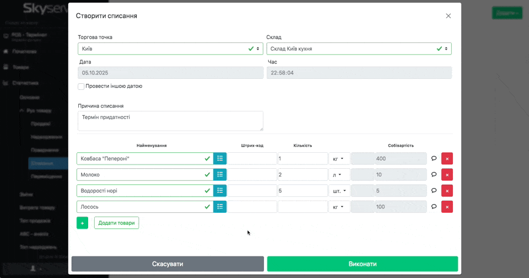The image size is (529, 278).
Task: Add comment to Молоко row
Action: (434, 175)
